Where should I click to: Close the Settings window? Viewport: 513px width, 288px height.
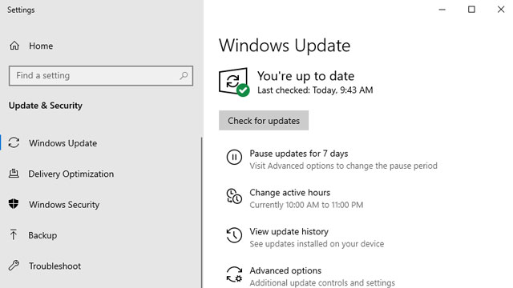pyautogui.click(x=501, y=10)
